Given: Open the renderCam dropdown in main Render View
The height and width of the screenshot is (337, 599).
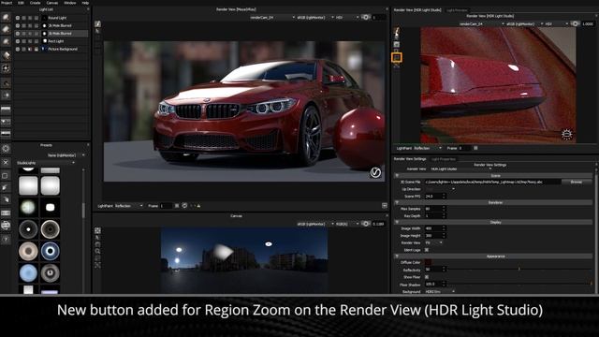Looking at the screenshot, I should pos(271,17).
